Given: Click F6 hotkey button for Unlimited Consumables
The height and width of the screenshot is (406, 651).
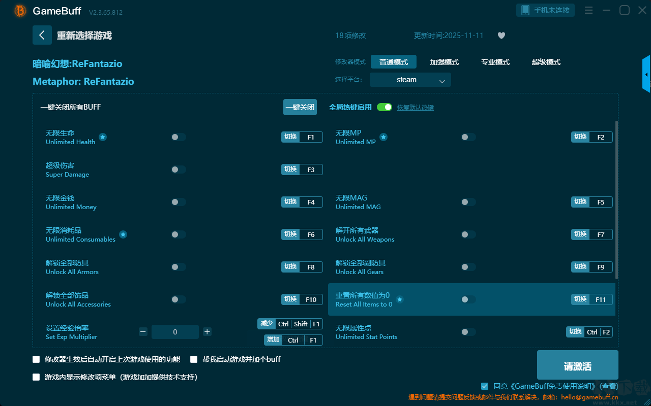Looking at the screenshot, I should point(302,234).
